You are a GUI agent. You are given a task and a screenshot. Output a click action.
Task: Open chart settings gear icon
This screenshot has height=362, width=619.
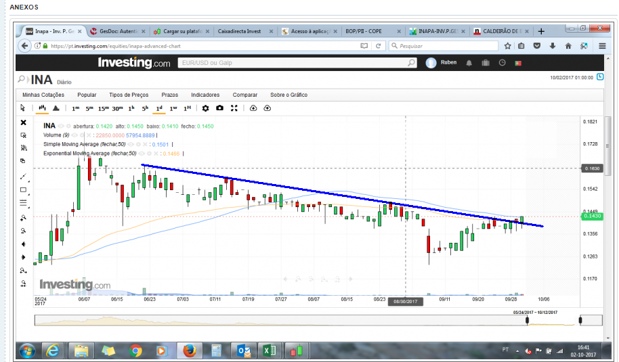(x=205, y=108)
